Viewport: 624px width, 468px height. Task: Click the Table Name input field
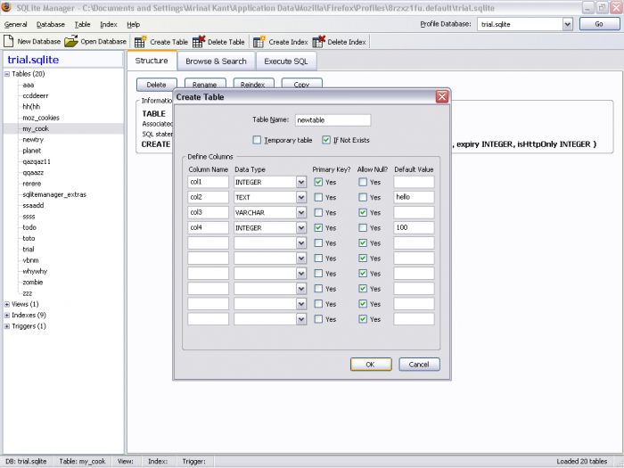coord(333,120)
